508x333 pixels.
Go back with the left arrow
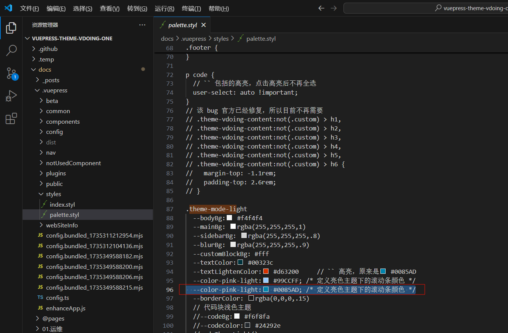(321, 8)
